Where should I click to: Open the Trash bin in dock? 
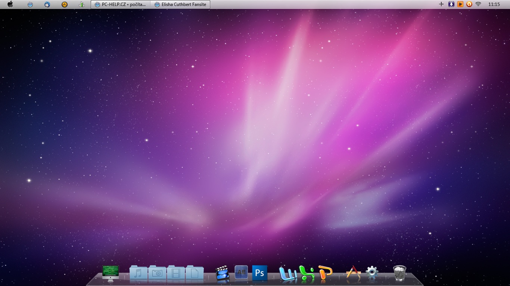(399, 273)
